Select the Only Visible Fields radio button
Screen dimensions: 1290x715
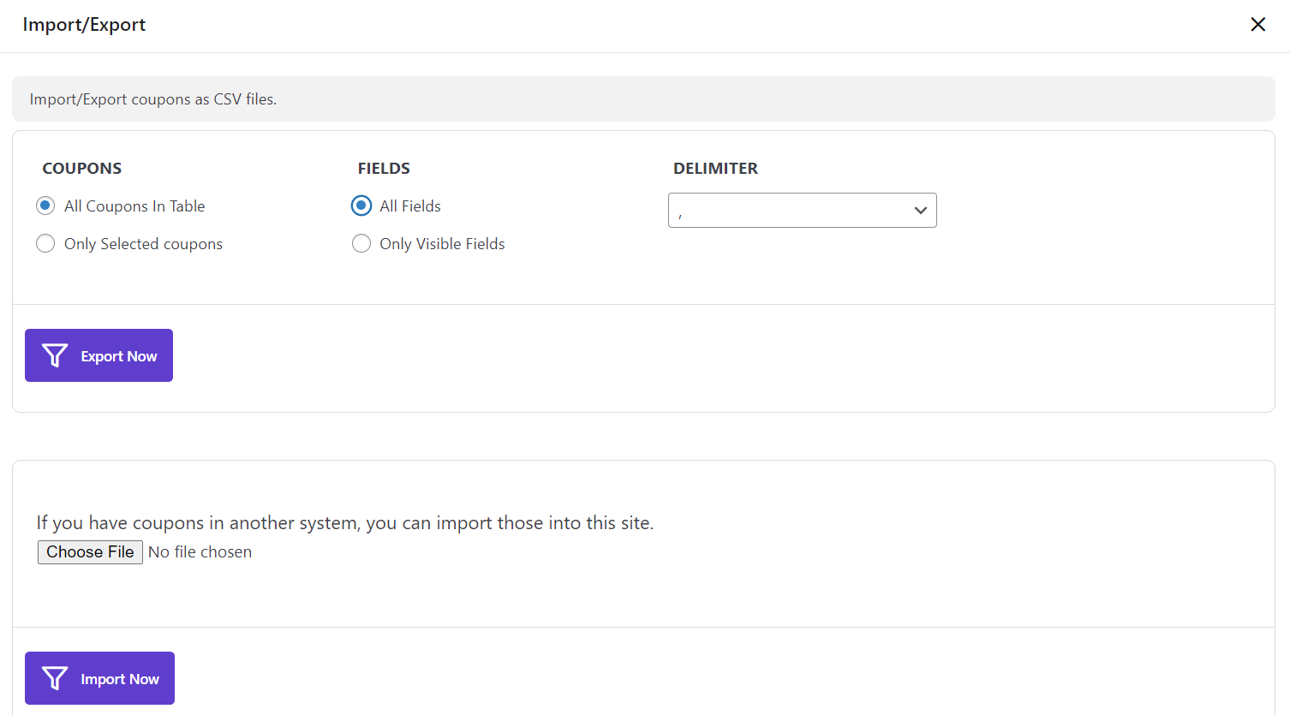361,244
